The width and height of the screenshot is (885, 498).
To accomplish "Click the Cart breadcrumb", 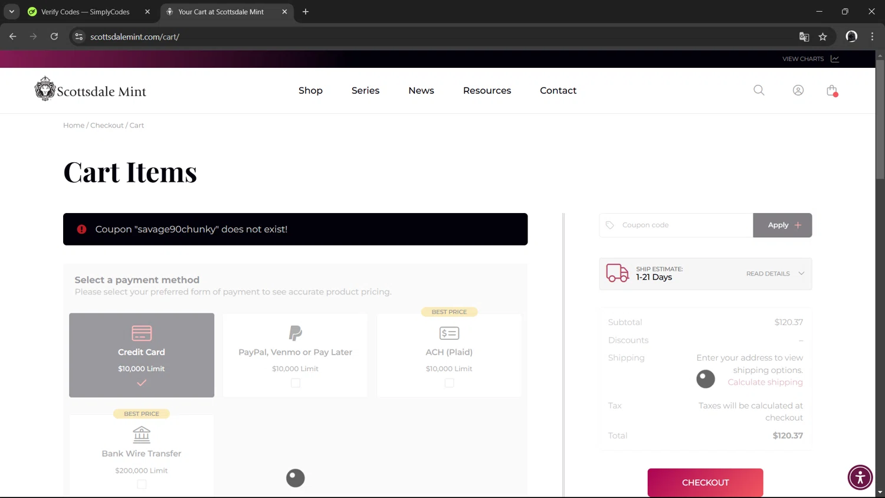I will 137,125.
